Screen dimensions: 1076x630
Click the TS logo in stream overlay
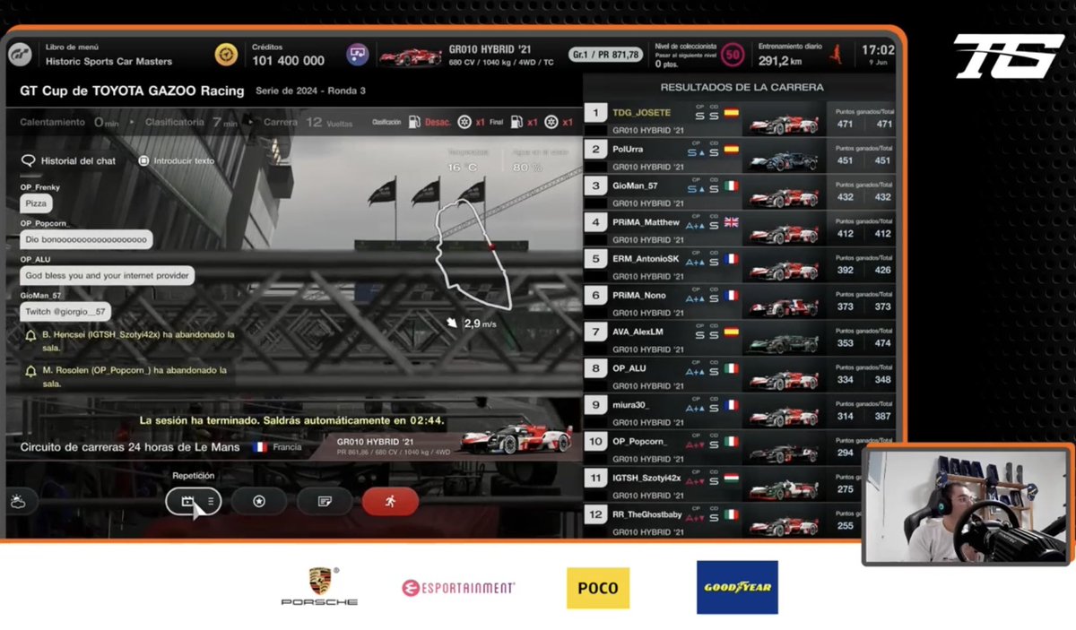[x=1008, y=56]
